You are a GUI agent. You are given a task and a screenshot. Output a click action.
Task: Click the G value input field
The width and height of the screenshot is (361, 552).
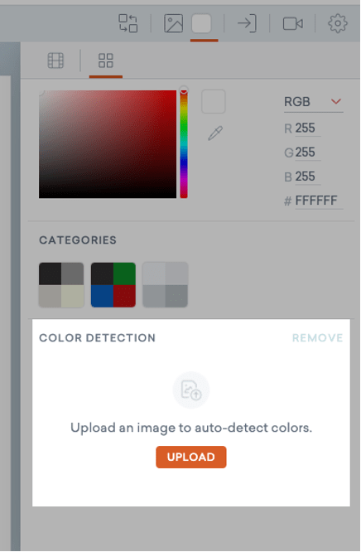[307, 153]
